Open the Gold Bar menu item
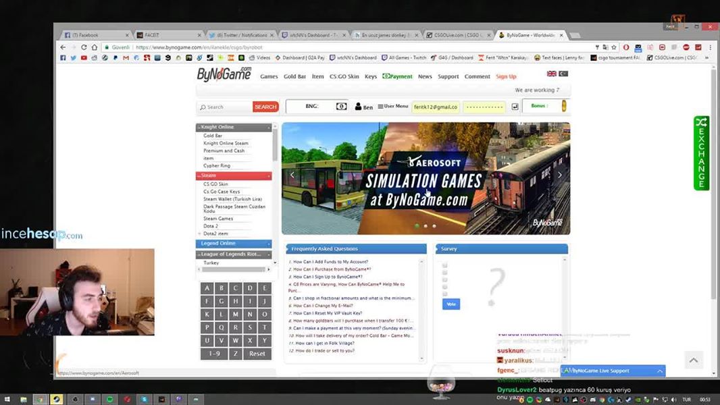 (x=294, y=76)
